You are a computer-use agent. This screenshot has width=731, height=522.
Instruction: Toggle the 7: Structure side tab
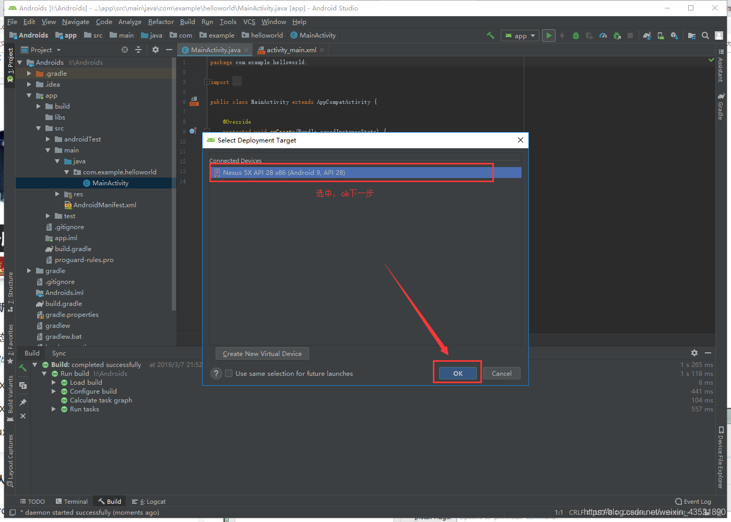click(x=10, y=292)
